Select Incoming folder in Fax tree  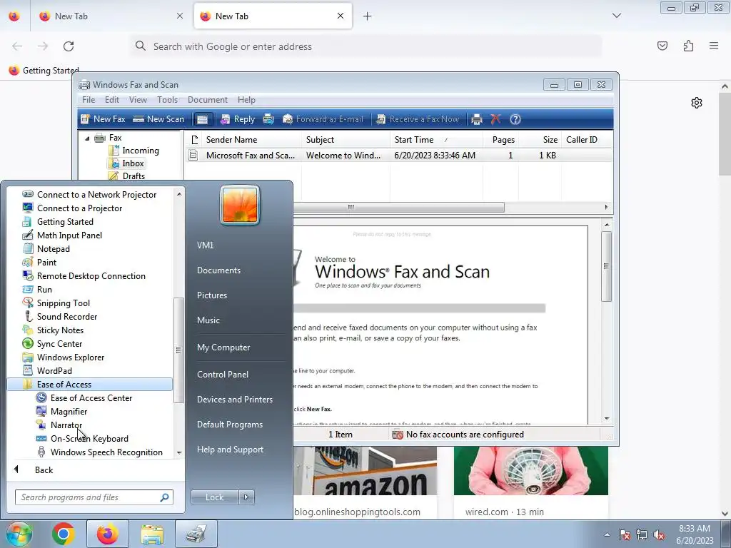(x=141, y=151)
